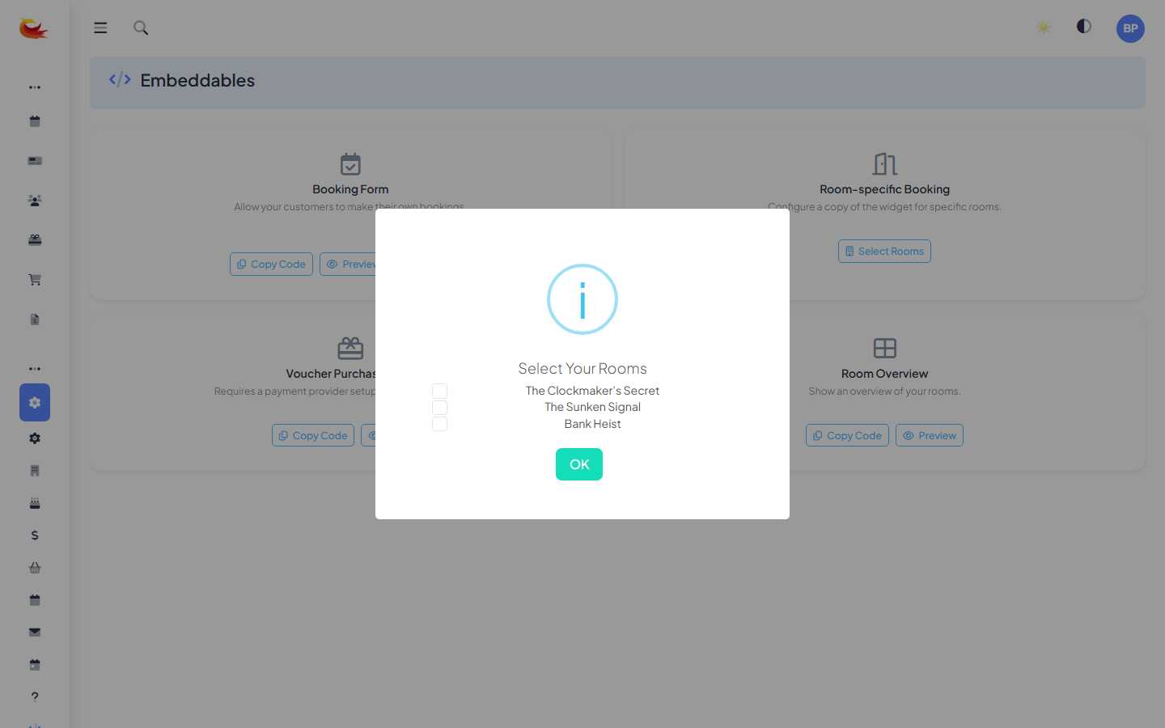Open search with the magnifier icon

coord(141,28)
